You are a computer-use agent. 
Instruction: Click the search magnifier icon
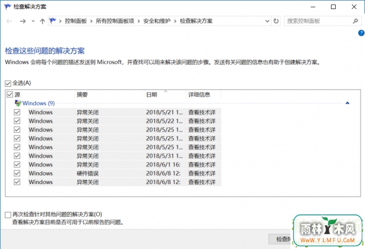[x=355, y=21]
